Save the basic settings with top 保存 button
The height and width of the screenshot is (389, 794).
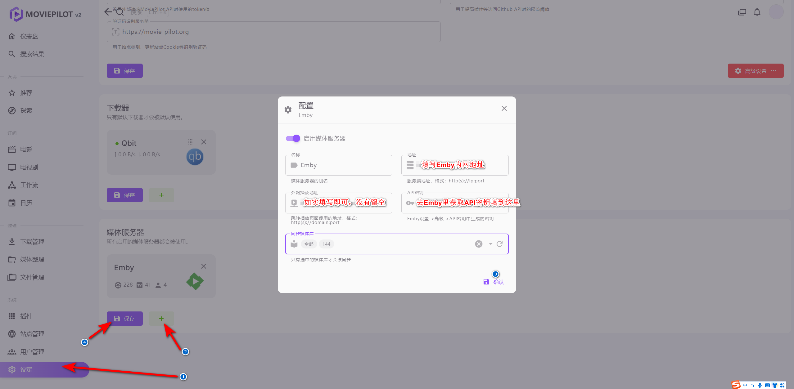pos(125,71)
